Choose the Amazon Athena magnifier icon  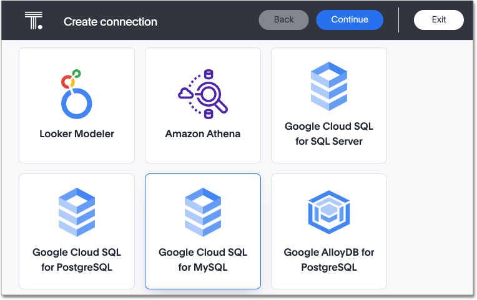pos(203,94)
